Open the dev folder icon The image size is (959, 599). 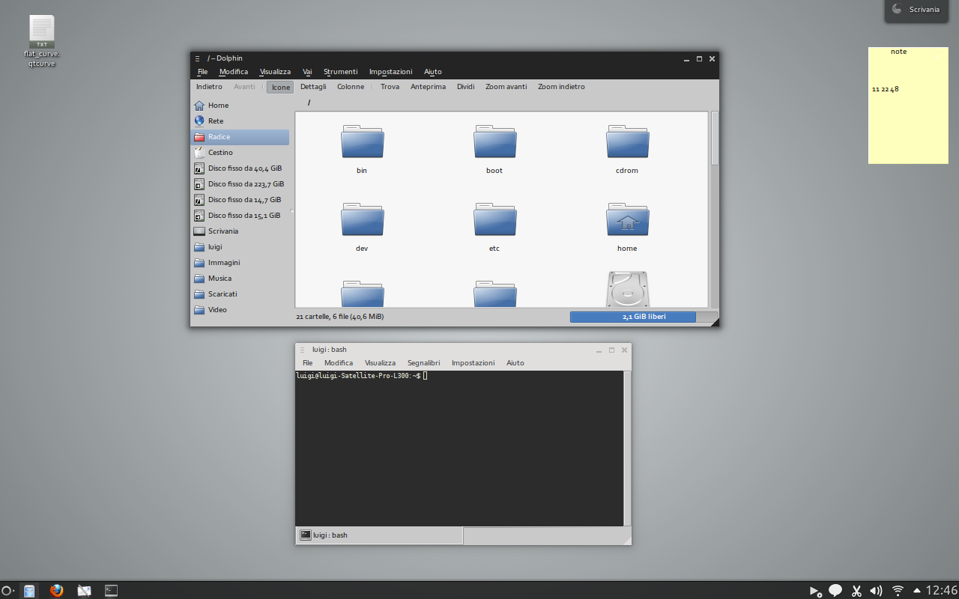(363, 220)
